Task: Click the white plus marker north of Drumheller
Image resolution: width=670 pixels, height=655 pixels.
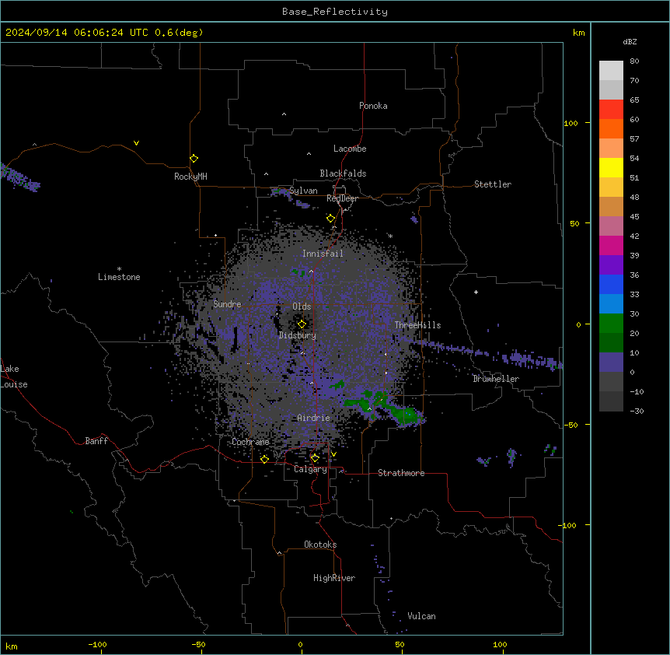Action: tap(476, 292)
